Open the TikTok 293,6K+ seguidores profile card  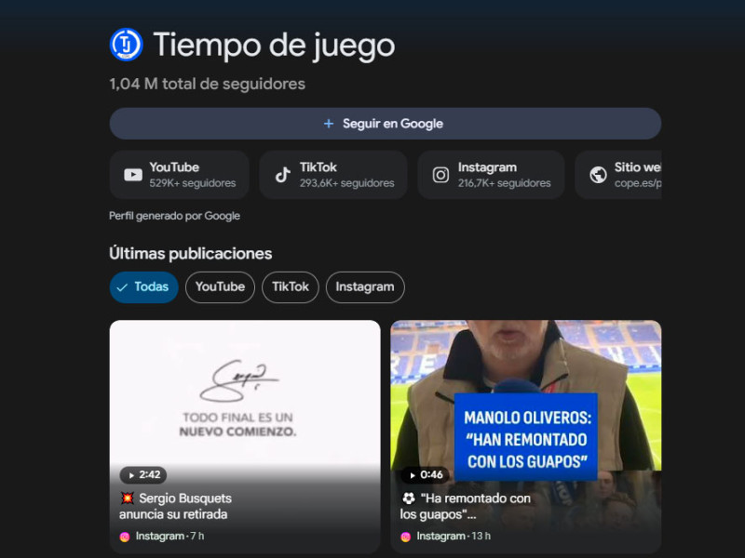point(333,175)
